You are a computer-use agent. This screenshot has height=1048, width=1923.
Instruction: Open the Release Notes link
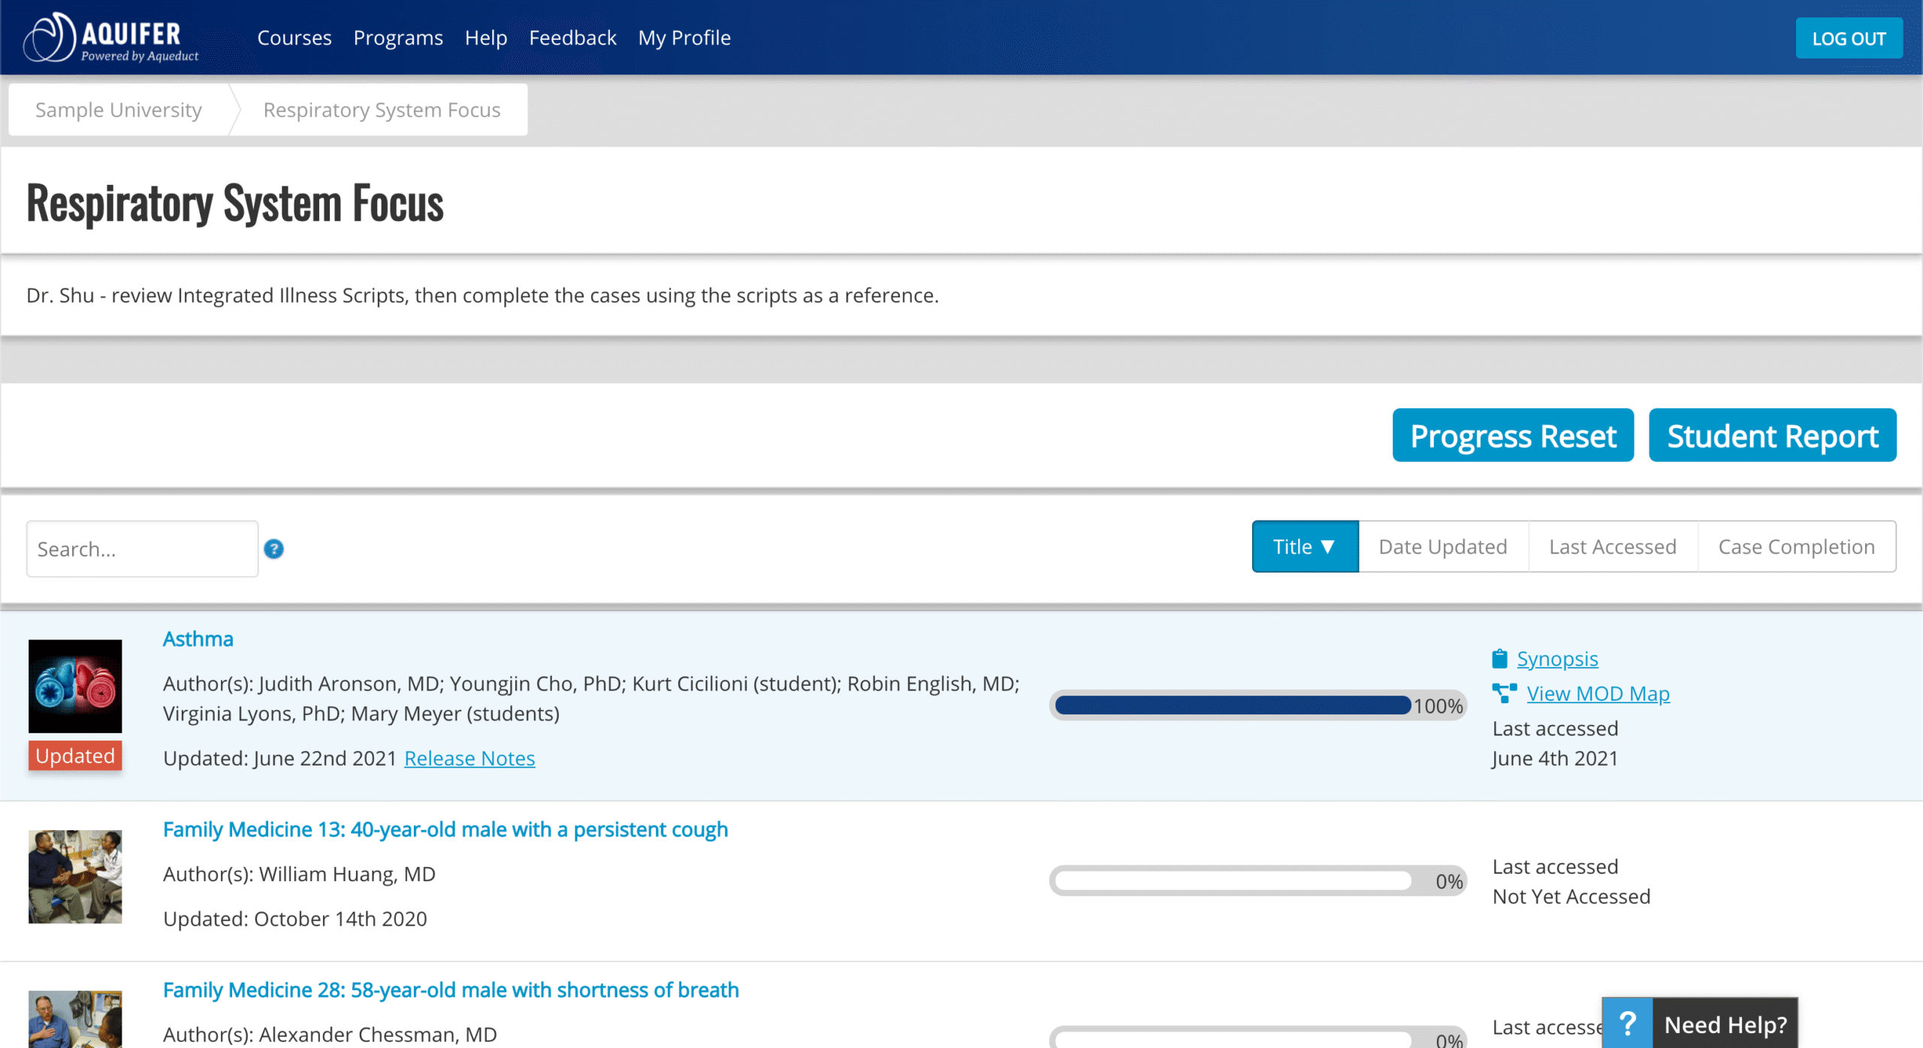click(x=469, y=758)
